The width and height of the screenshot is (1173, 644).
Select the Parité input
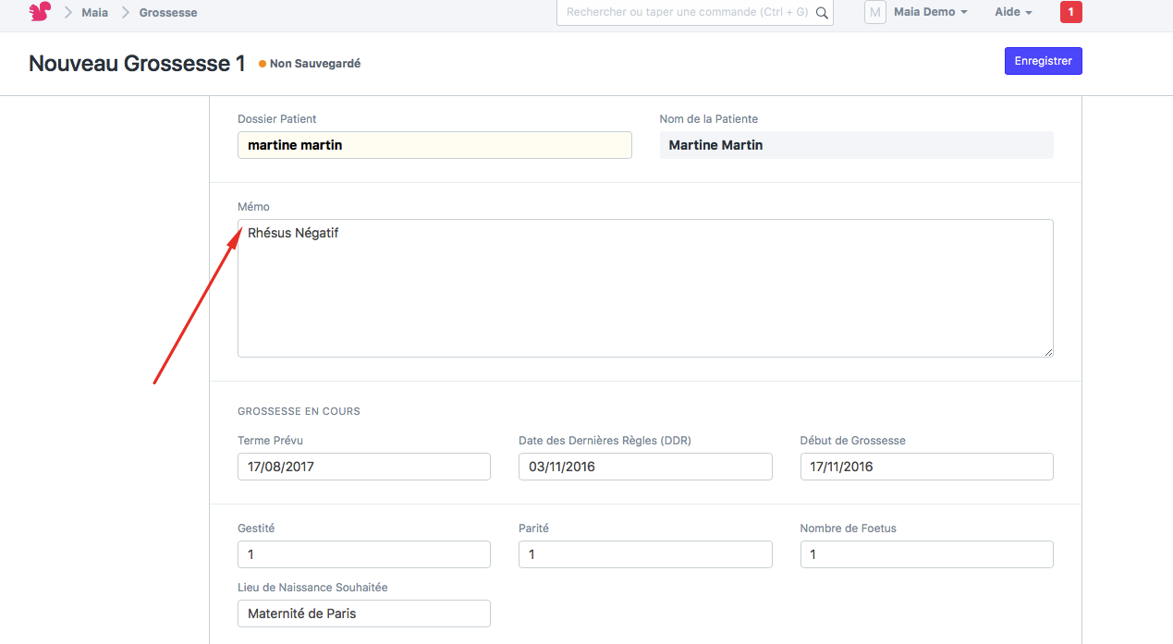644,554
